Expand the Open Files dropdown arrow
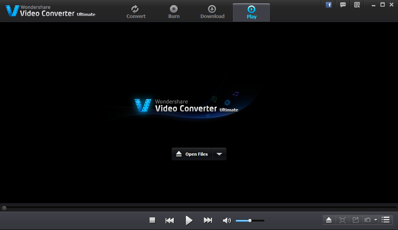 219,154
